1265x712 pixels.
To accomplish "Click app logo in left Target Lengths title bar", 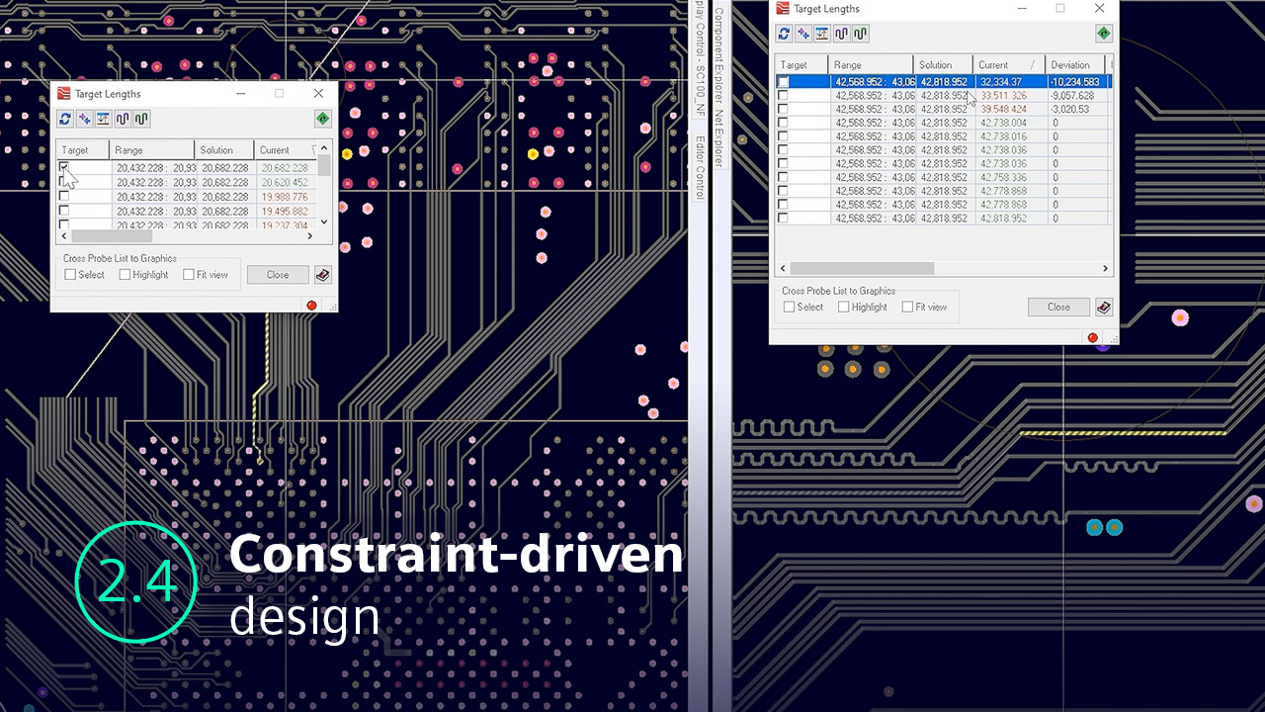I will [x=64, y=93].
